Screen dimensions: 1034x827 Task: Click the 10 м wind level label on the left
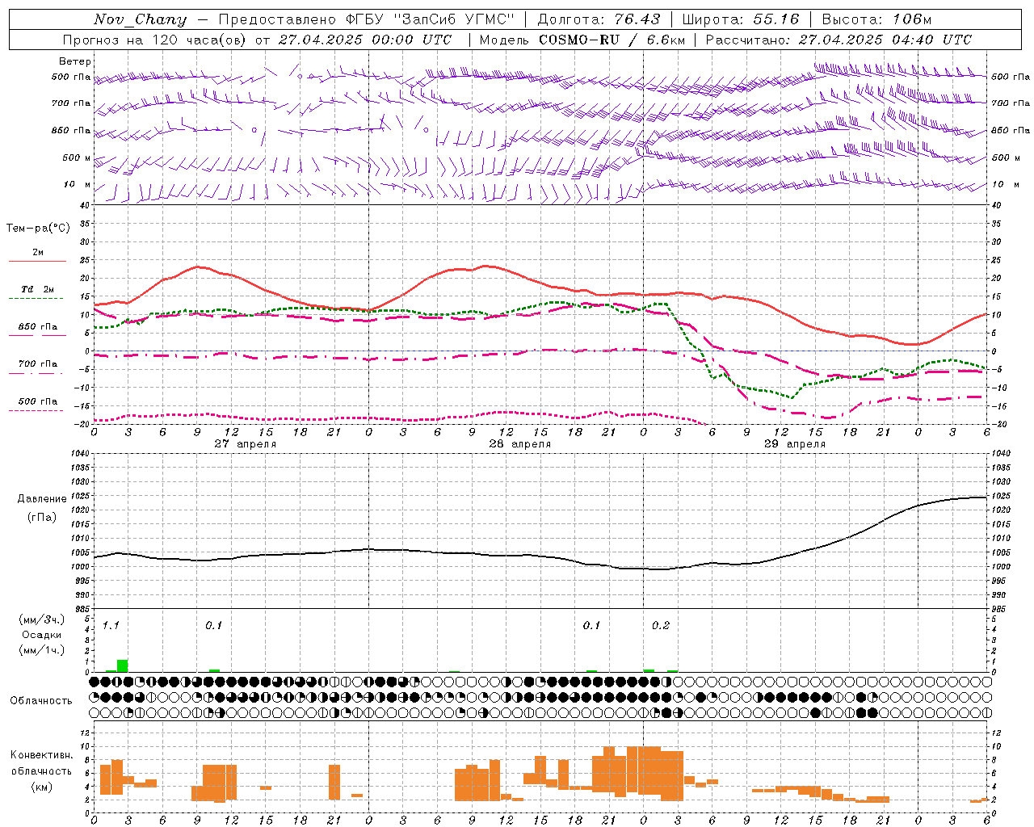point(78,184)
